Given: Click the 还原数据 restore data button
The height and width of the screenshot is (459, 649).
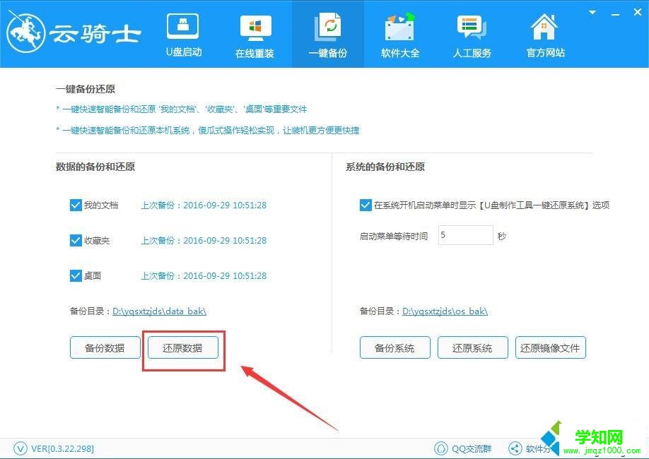Looking at the screenshot, I should pos(182,347).
